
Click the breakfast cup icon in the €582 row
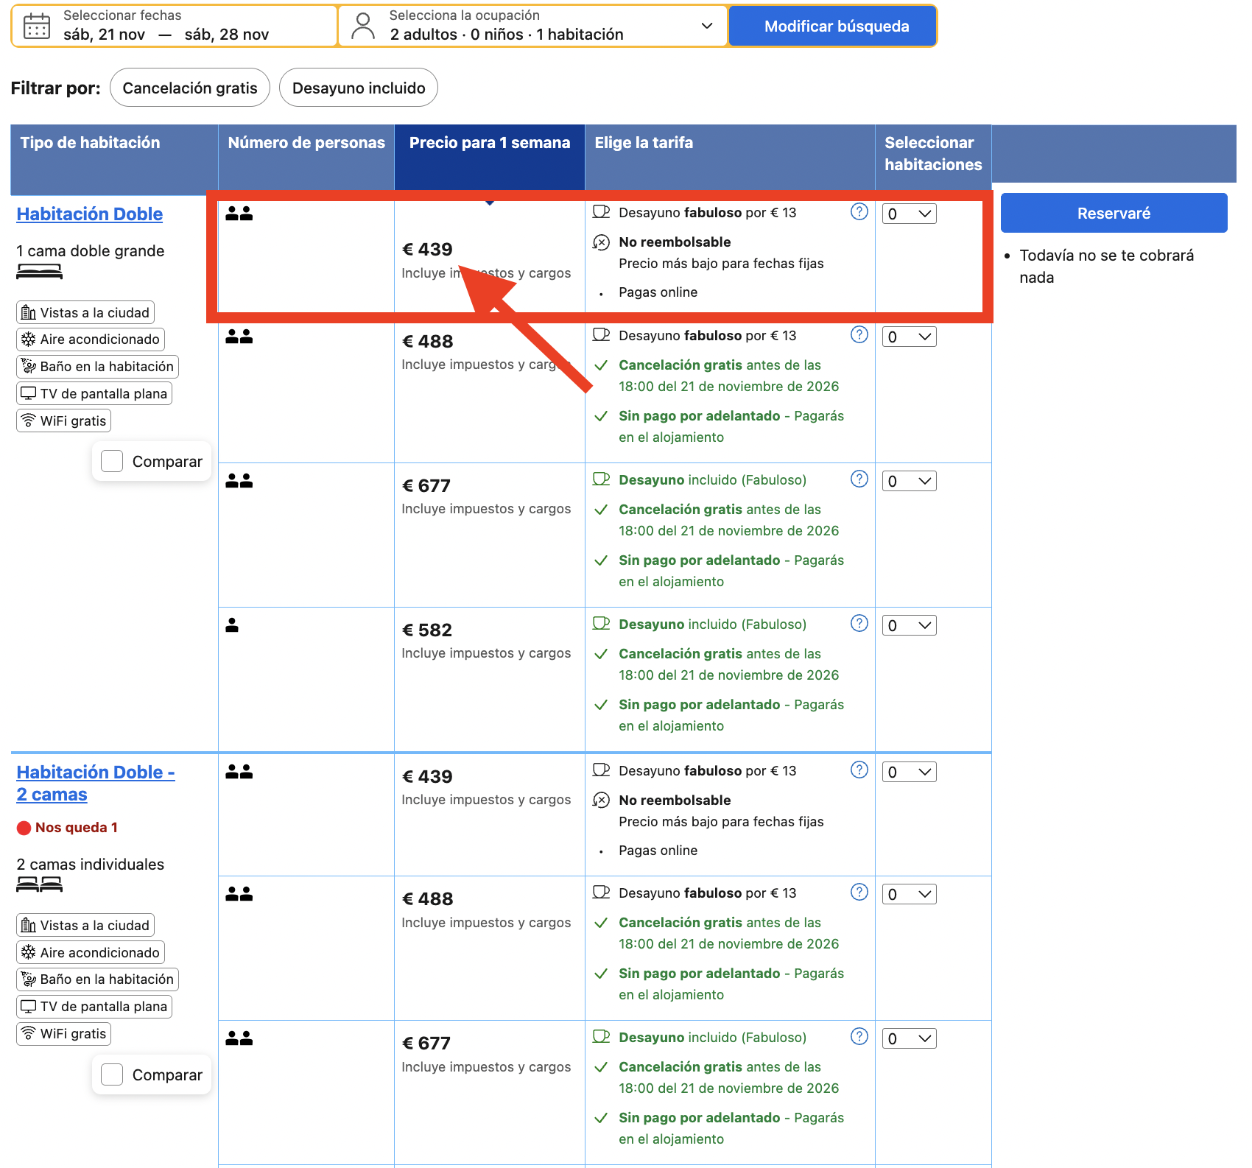pyautogui.click(x=602, y=624)
